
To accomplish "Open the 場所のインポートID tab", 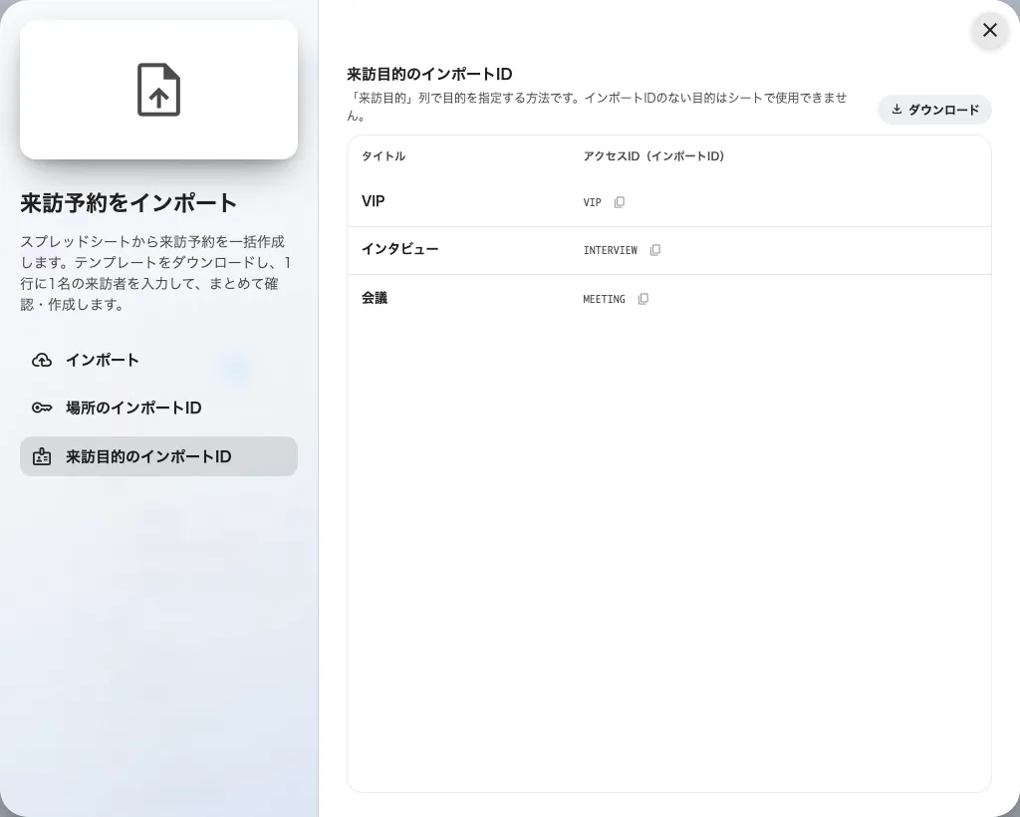I will point(158,408).
